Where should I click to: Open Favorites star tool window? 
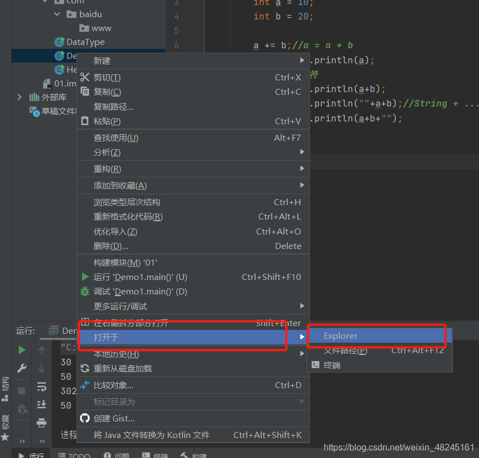pos(5,437)
